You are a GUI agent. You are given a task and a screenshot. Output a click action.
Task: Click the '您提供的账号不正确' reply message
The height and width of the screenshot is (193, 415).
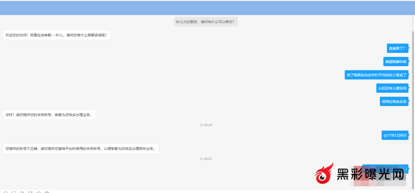(81, 149)
